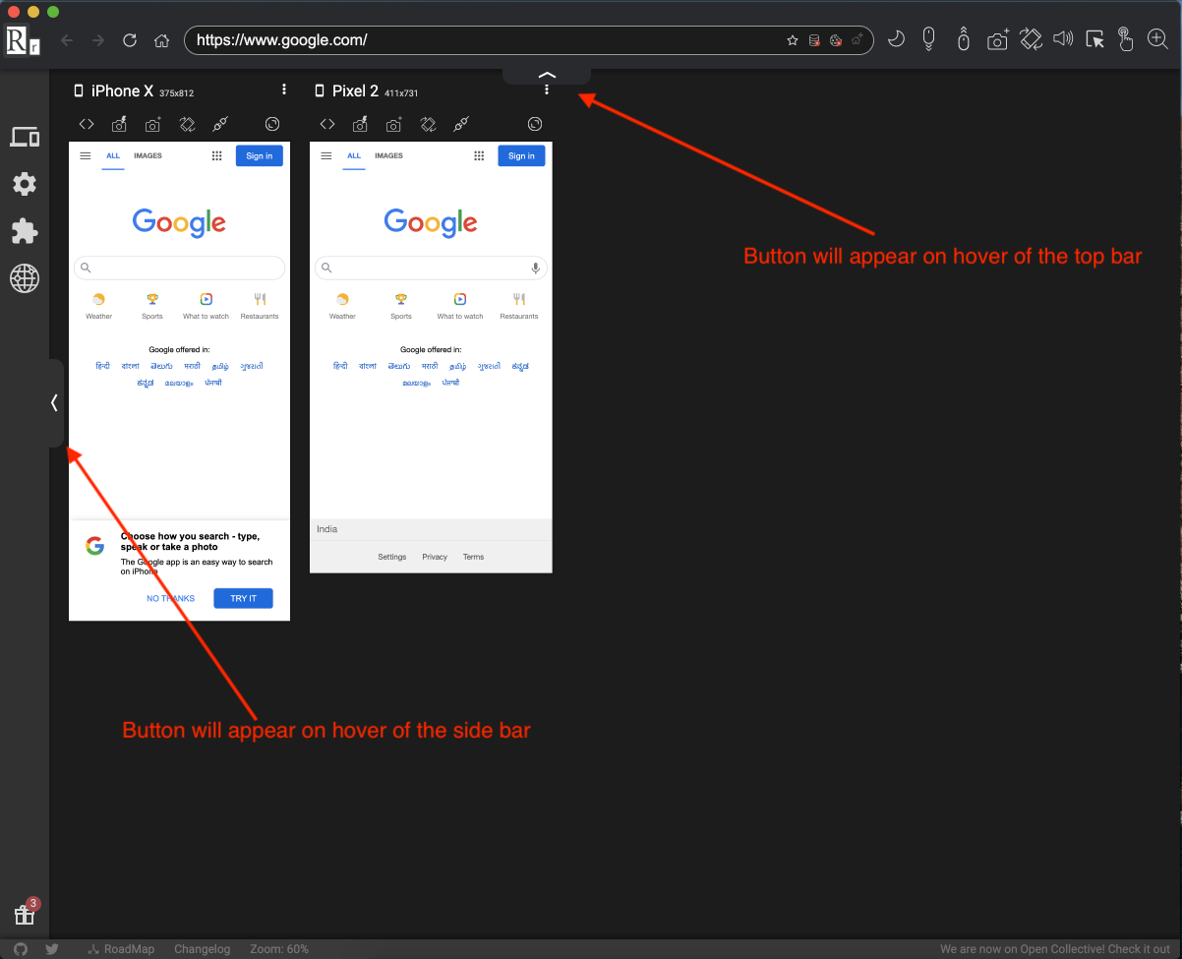This screenshot has width=1182, height=959.
Task: Collapse the side bar with left chevron
Action: point(55,402)
